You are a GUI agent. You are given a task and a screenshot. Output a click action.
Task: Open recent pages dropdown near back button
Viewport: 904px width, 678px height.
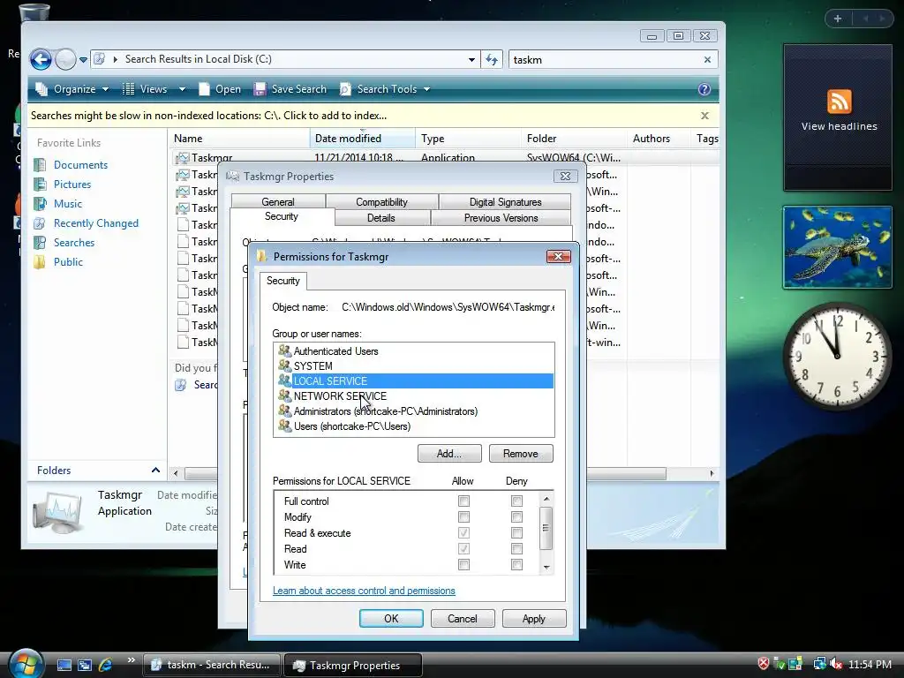83,60
